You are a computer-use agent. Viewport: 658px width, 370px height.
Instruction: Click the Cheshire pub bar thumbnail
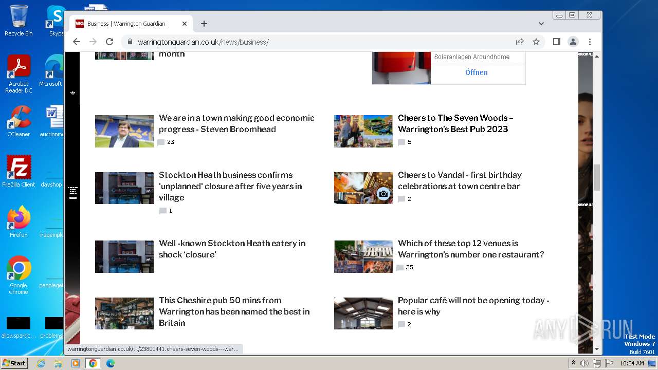[x=124, y=313]
